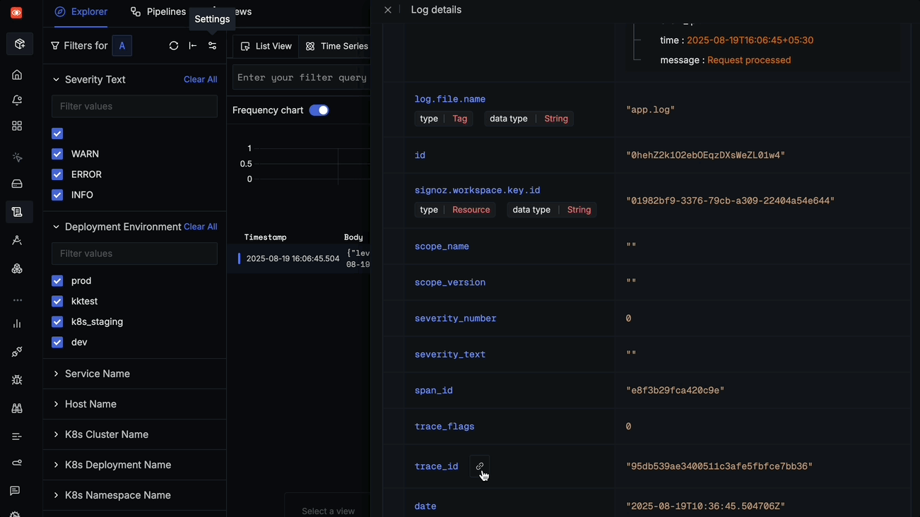This screenshot has height=517, width=920.
Task: Click the signoz.workspace.key.id field name
Action: (478, 191)
